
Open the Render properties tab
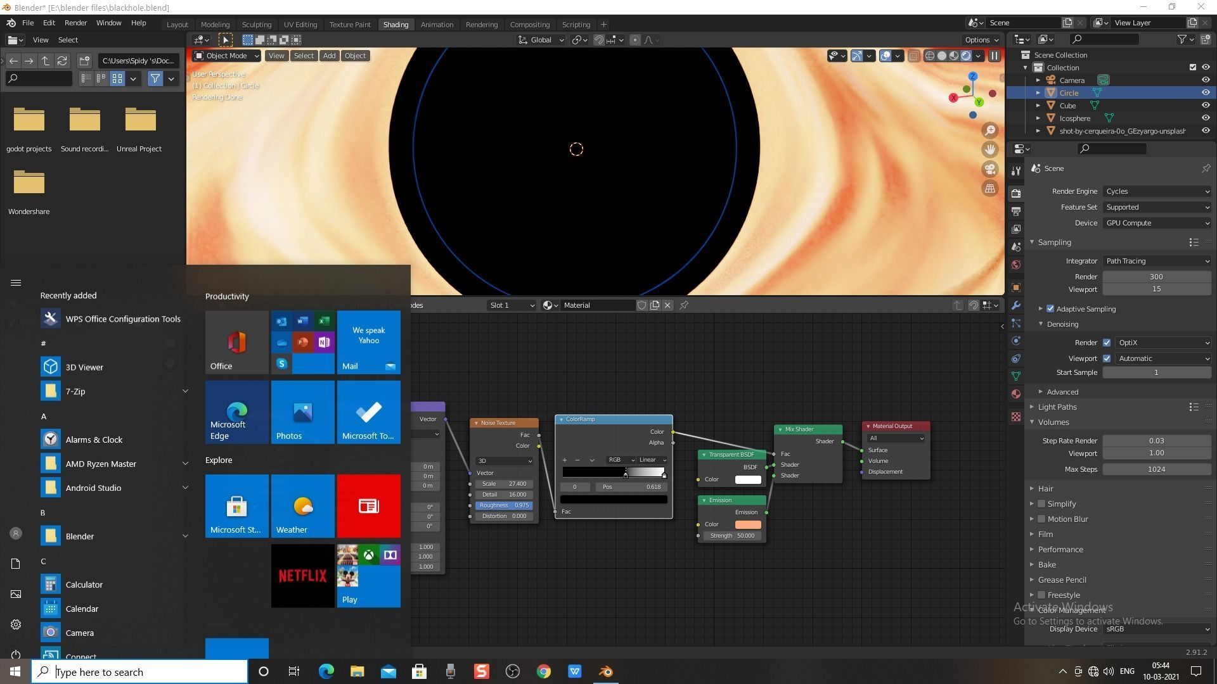(x=1016, y=193)
